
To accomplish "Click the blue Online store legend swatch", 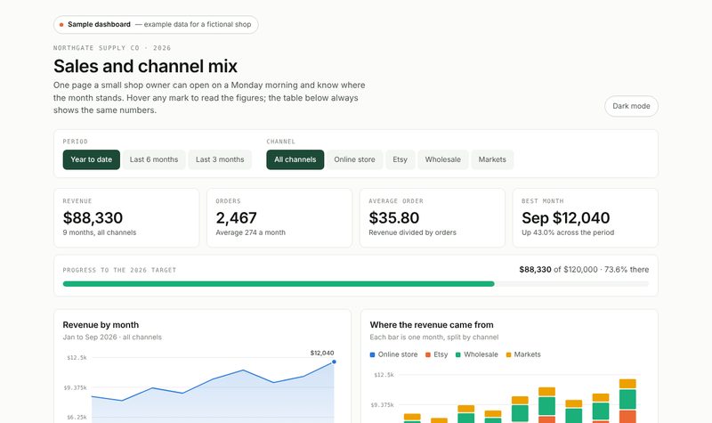I will click(x=372, y=354).
